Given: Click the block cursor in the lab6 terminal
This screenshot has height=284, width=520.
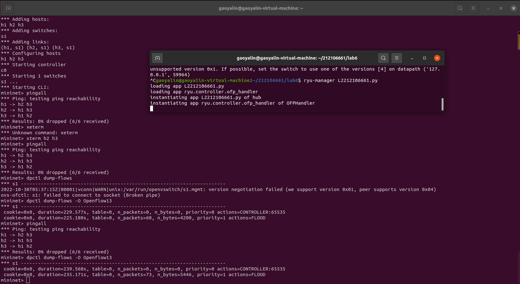Looking at the screenshot, I should [152, 108].
